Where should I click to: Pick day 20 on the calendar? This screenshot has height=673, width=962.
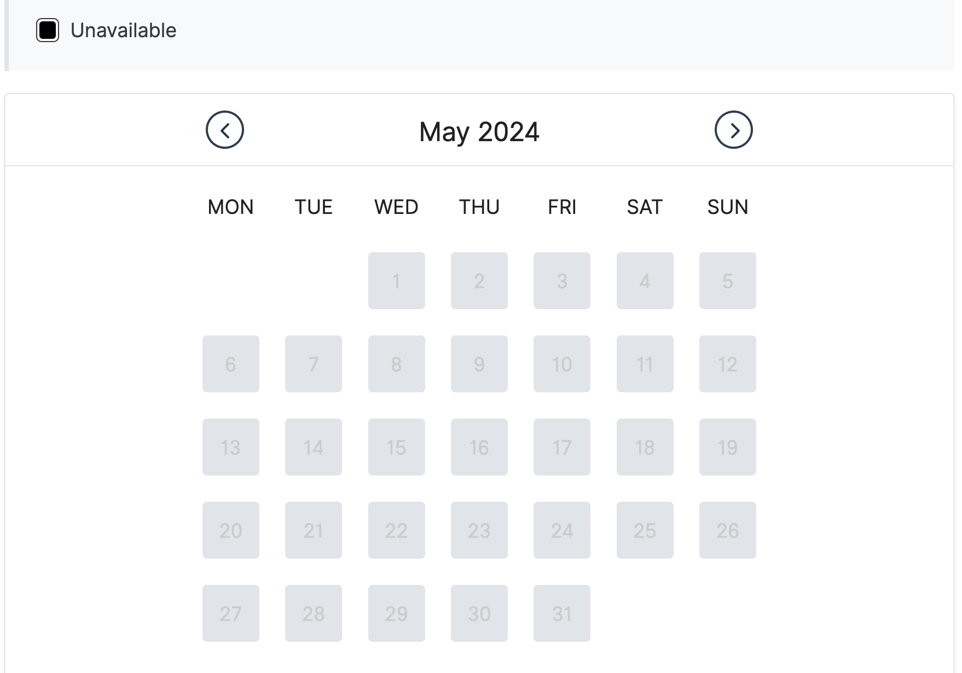click(230, 530)
